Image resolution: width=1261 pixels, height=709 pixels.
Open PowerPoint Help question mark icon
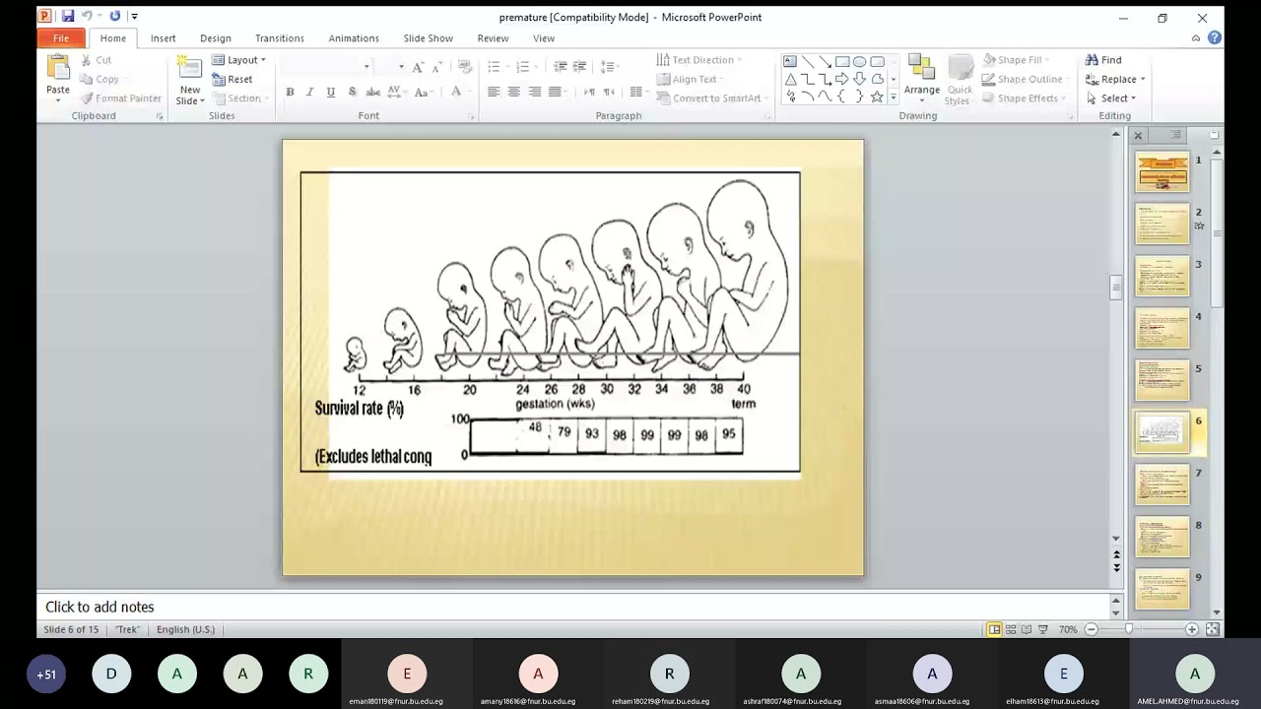tap(1215, 38)
